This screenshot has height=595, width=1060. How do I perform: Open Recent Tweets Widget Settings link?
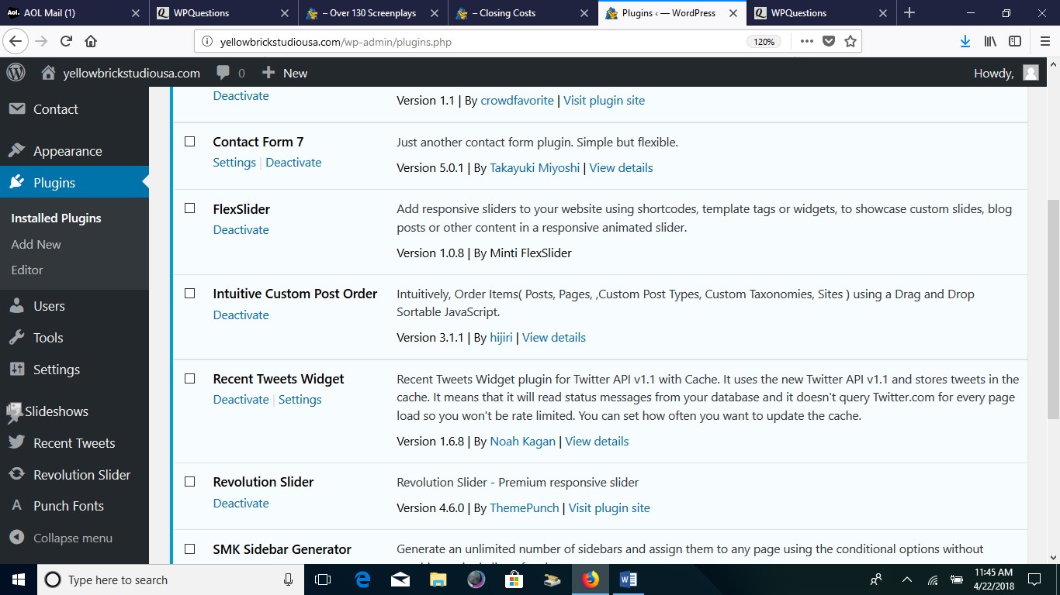pos(300,400)
